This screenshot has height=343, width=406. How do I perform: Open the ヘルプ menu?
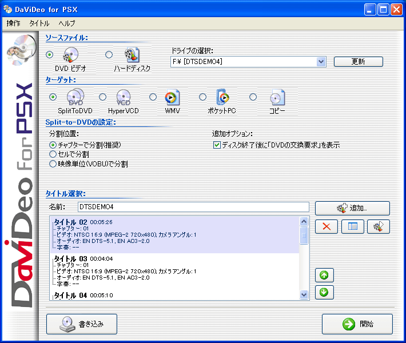67,23
